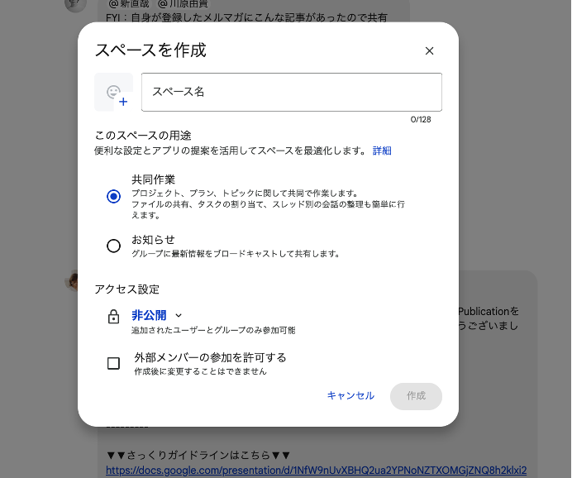This screenshot has height=478, width=572.
Task: Open the 非公開 access dropdown
Action: [x=156, y=315]
